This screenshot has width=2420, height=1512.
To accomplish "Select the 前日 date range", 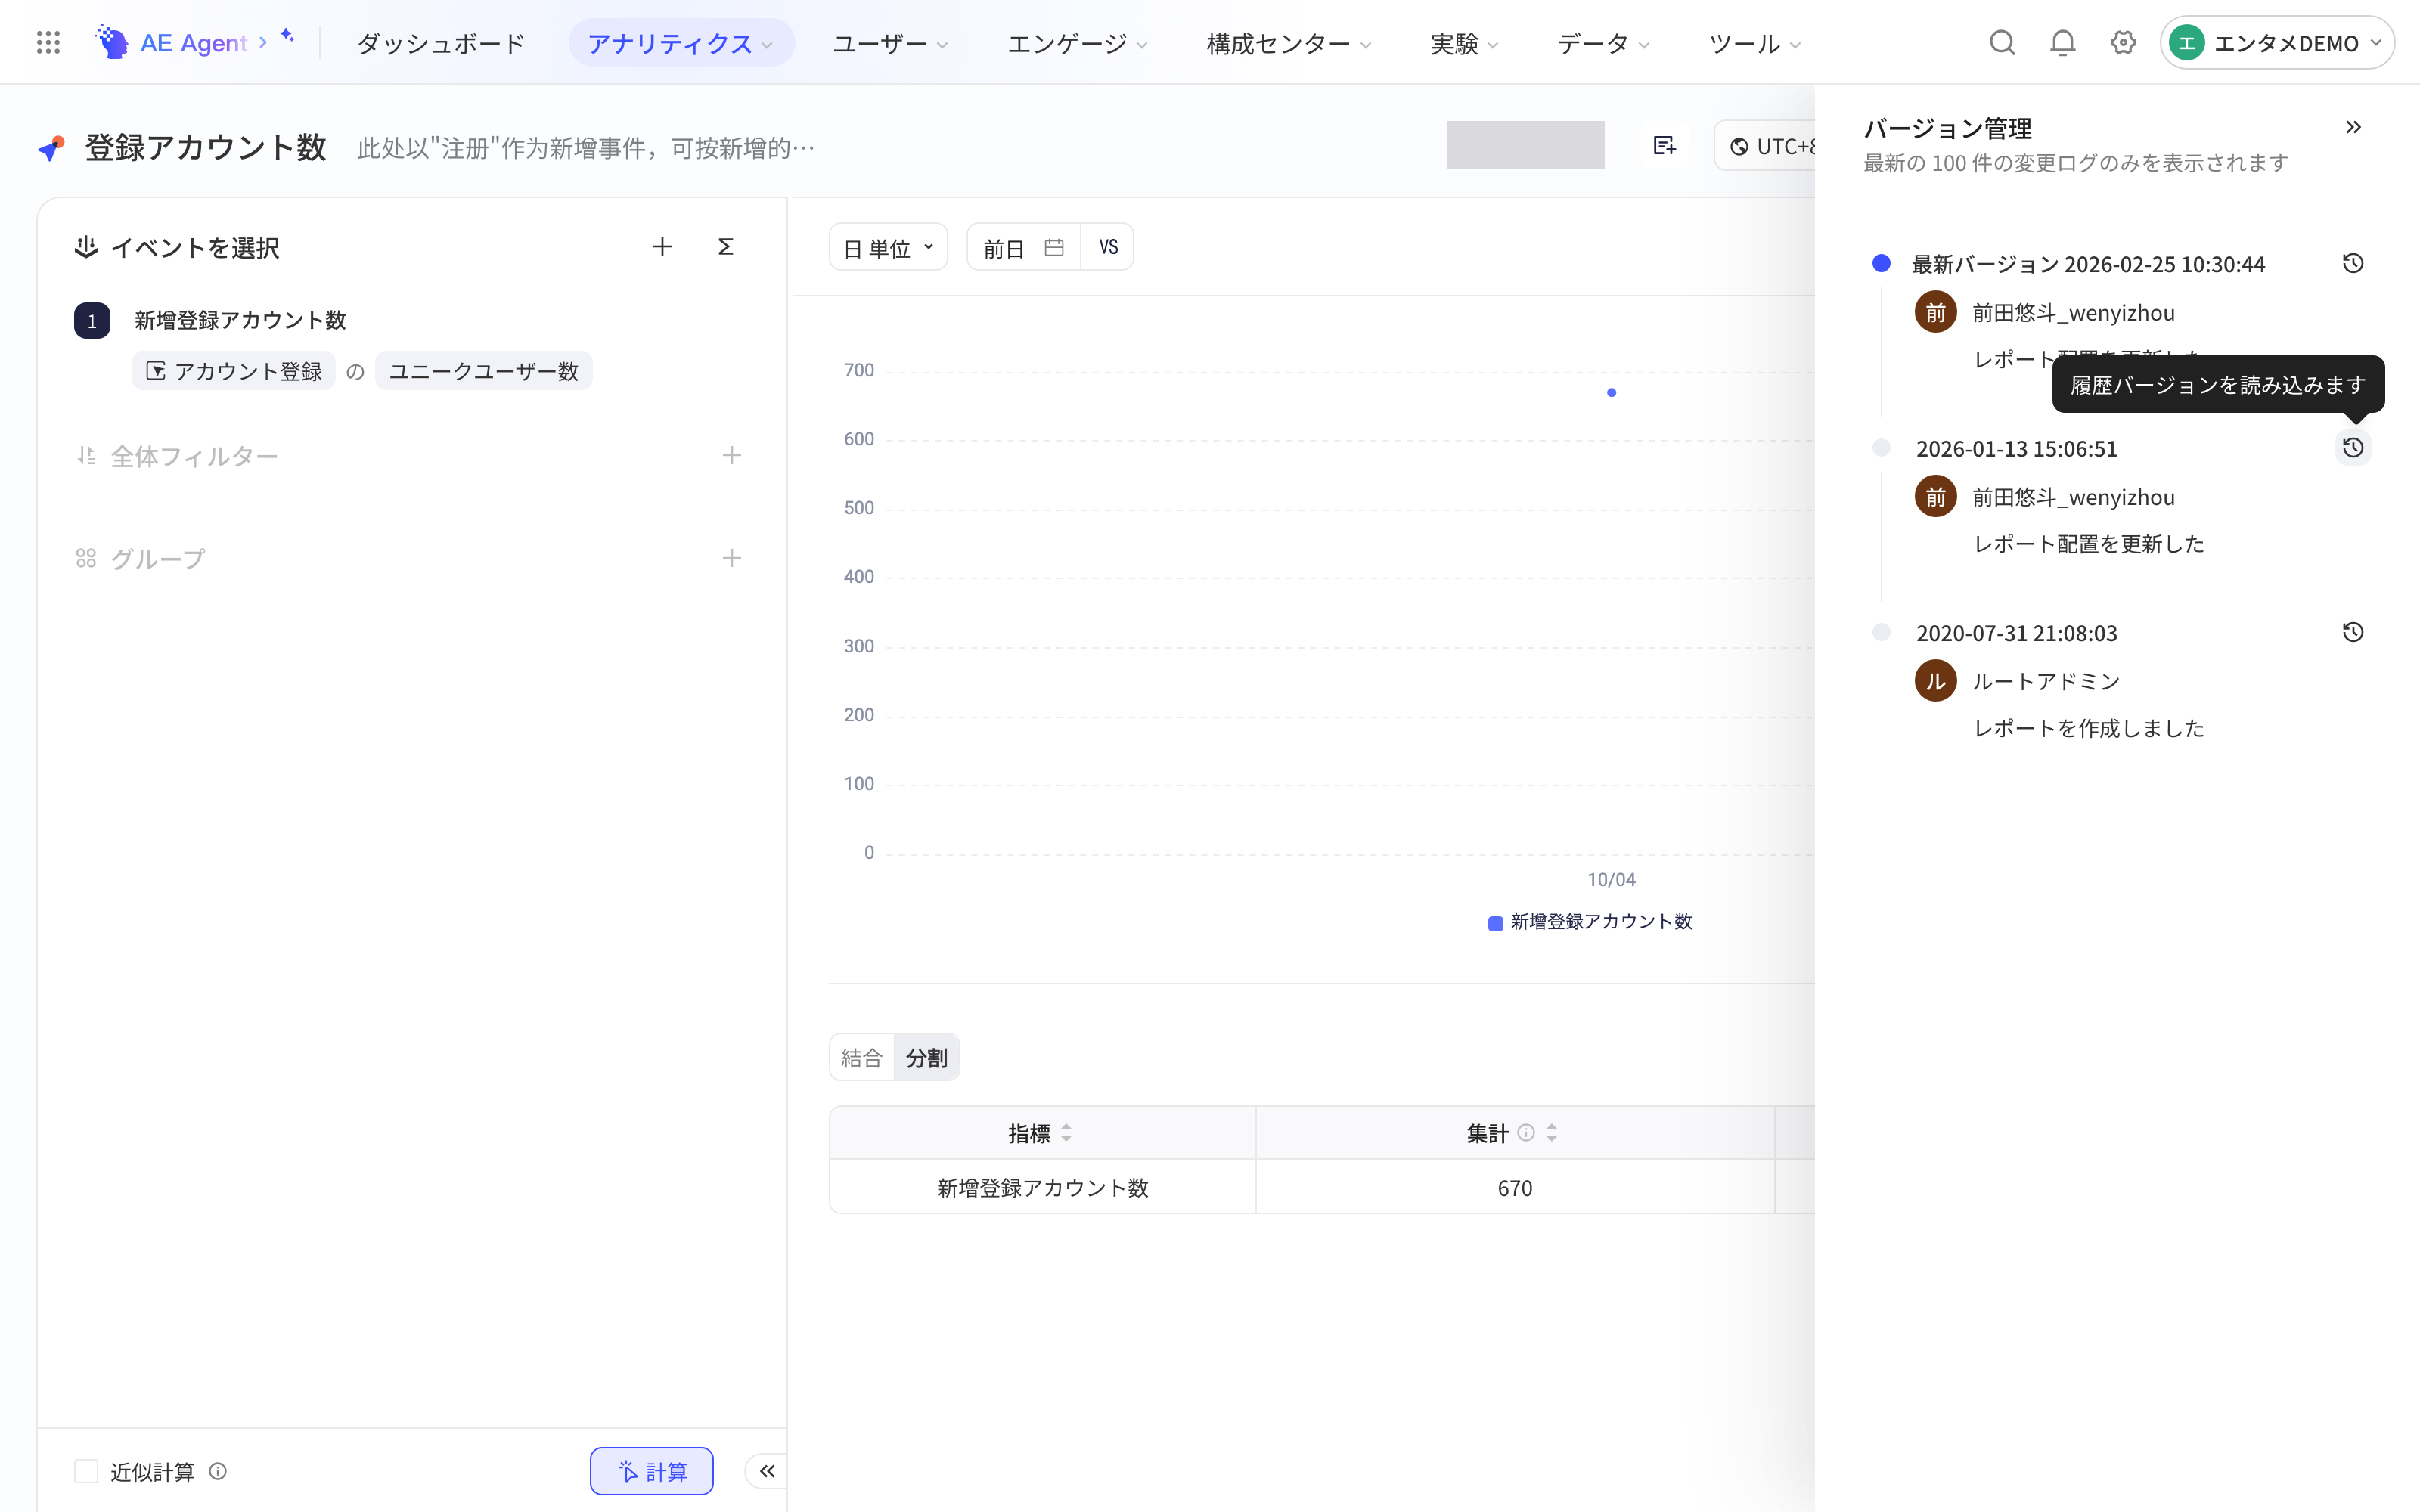I will 1003,248.
